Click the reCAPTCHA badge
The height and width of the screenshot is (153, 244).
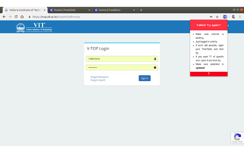237,138
